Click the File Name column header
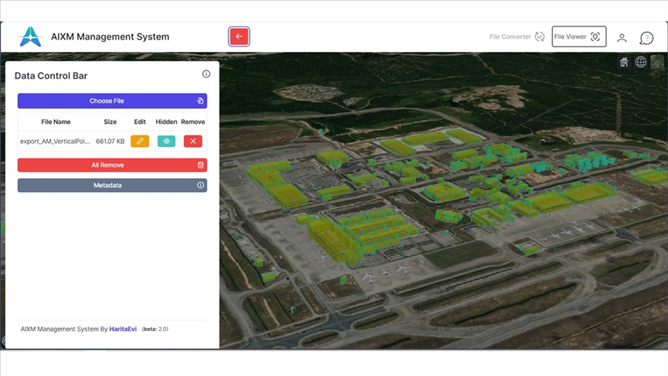Viewport: 668px width, 376px height. click(x=56, y=121)
